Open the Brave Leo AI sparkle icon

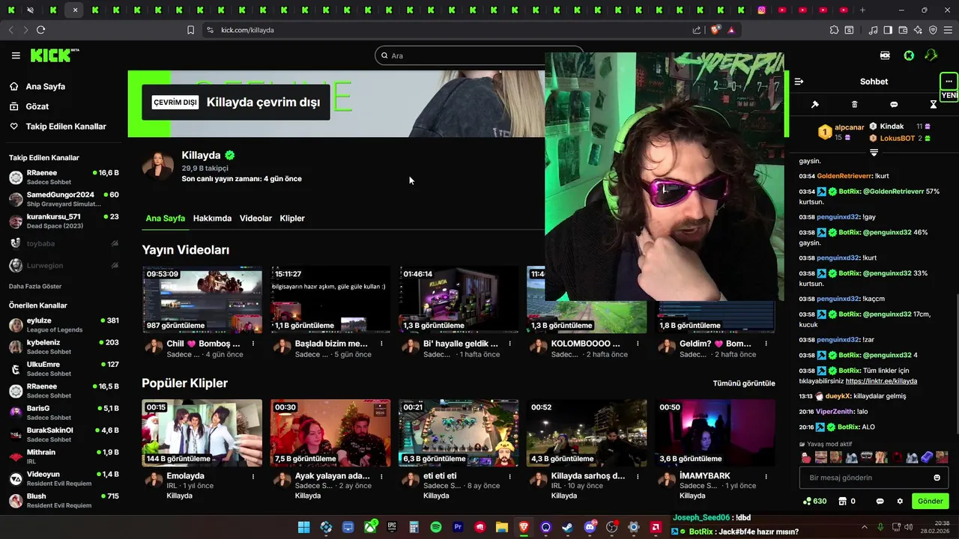[x=918, y=30]
